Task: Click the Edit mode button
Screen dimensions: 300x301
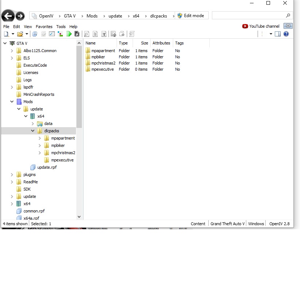Action: pos(191,16)
